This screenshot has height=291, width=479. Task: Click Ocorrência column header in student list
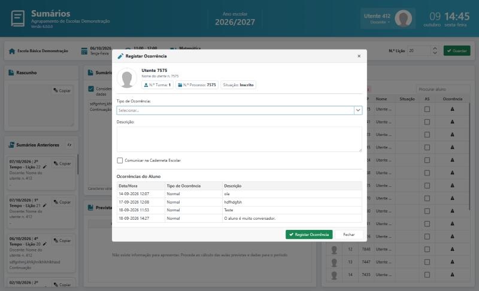(x=453, y=99)
